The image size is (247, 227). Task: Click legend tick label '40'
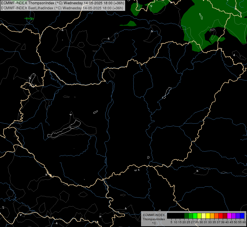click(x=227, y=222)
